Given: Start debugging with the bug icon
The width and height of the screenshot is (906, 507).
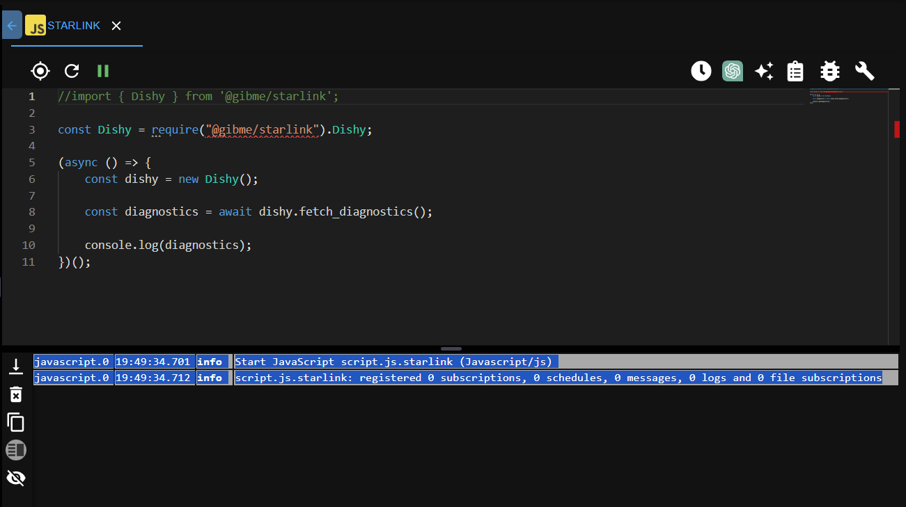Looking at the screenshot, I should point(829,70).
